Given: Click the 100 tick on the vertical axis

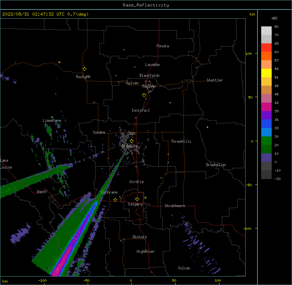Looking at the screenshot, I should point(249,53).
